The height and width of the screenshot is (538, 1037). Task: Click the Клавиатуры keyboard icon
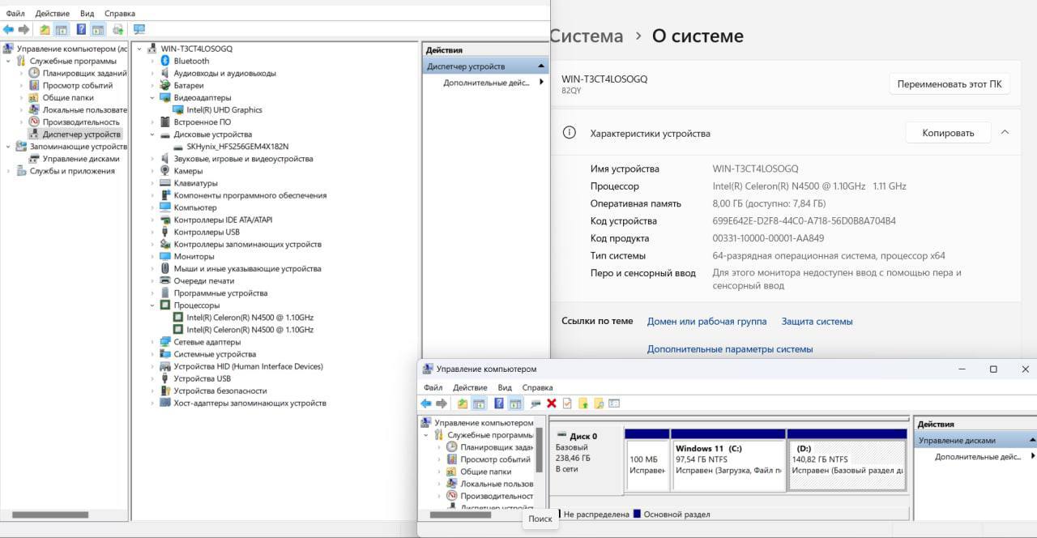click(x=165, y=183)
